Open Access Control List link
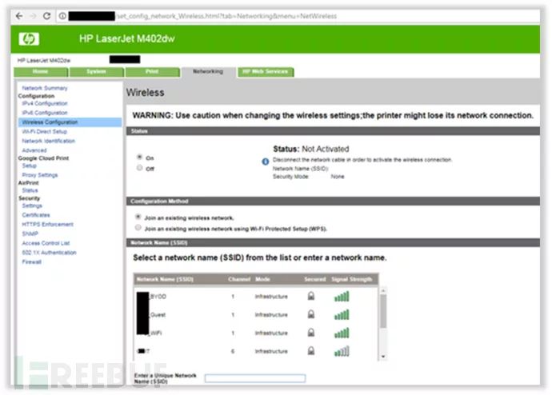552x395 pixels. (46, 243)
